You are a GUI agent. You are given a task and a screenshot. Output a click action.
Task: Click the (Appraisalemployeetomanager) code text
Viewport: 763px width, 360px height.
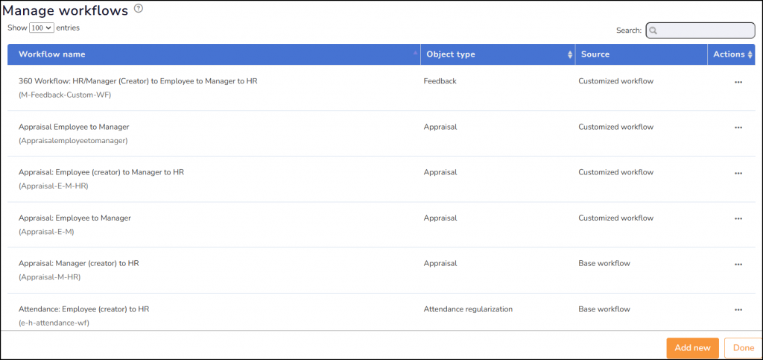click(x=73, y=141)
